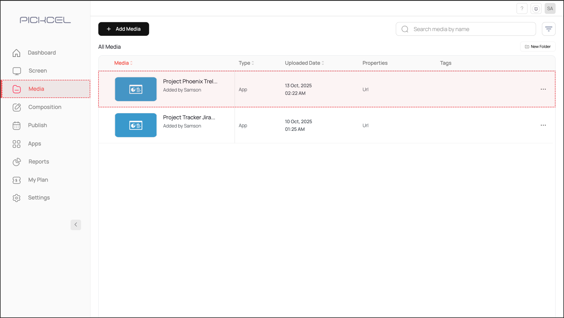
Task: Click the Dashboard home icon
Action: point(17,53)
